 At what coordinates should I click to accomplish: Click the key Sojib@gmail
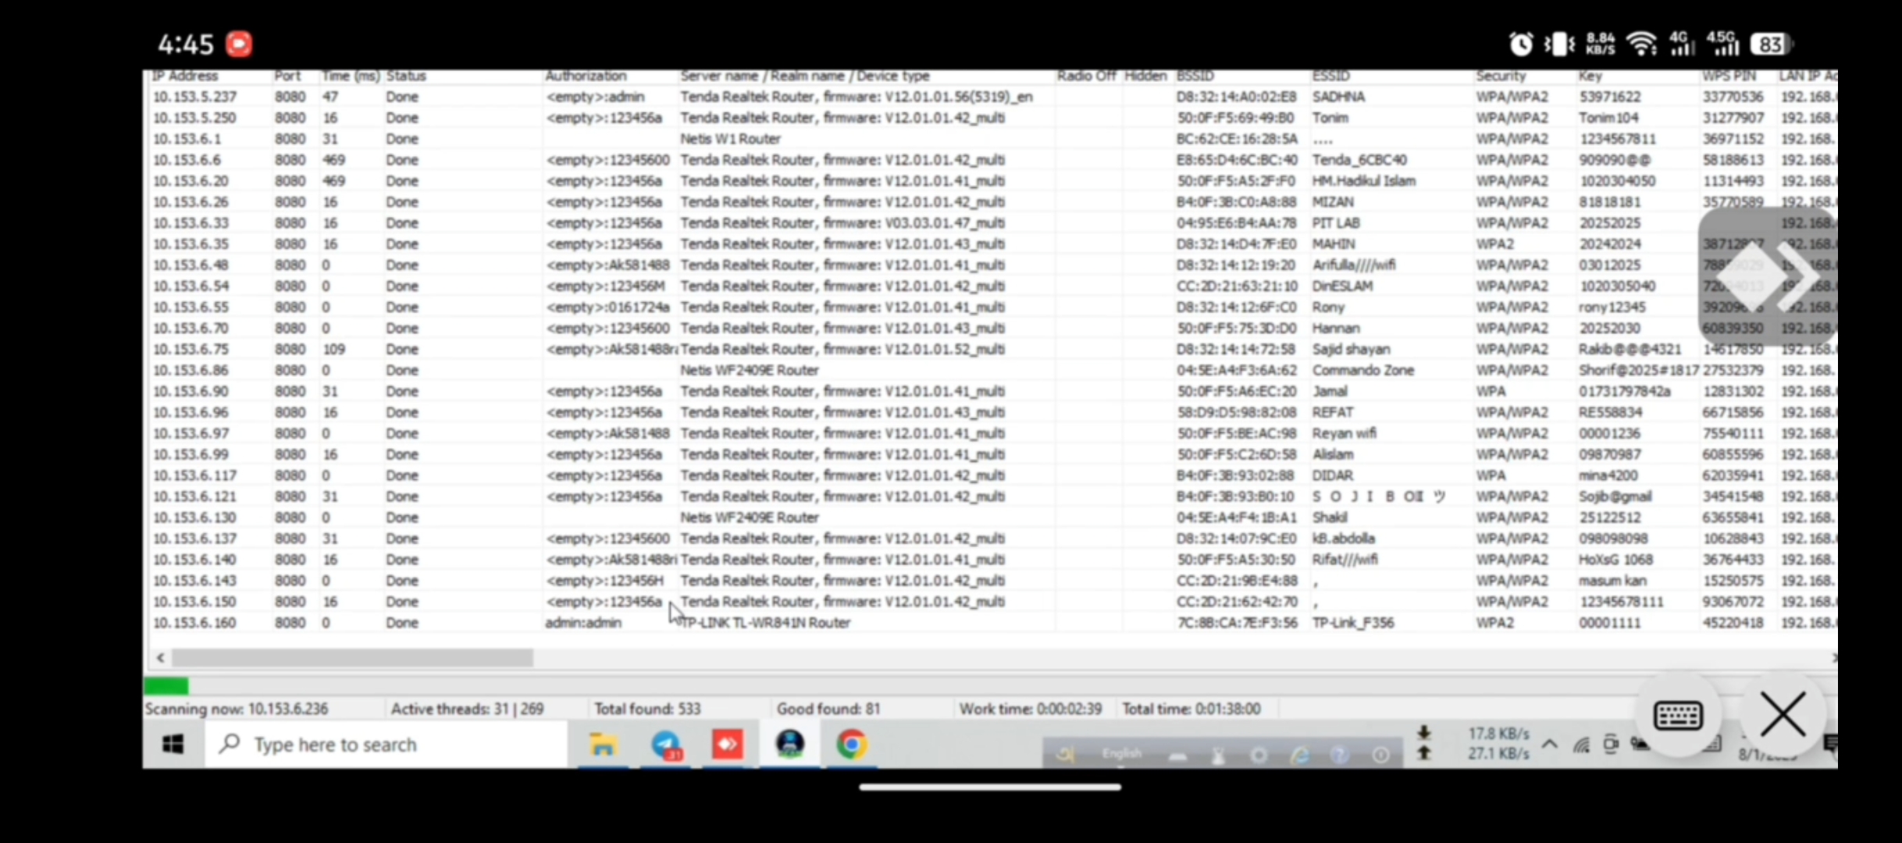(1615, 497)
